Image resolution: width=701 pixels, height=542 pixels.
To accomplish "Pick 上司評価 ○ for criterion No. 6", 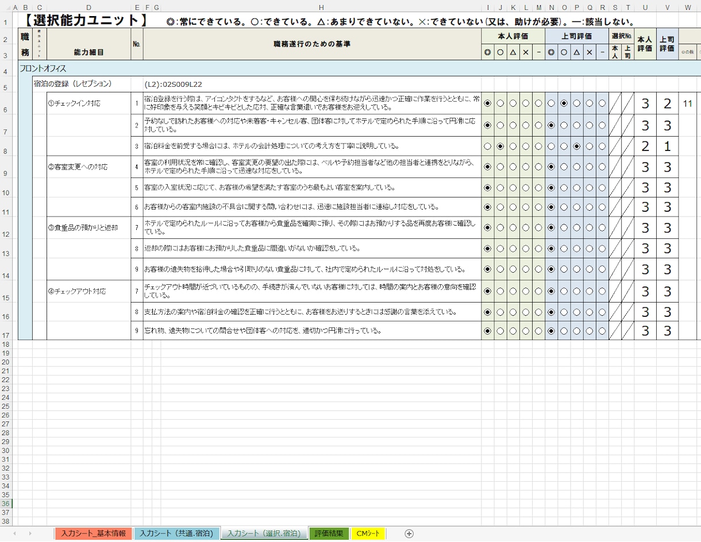I will pos(564,207).
